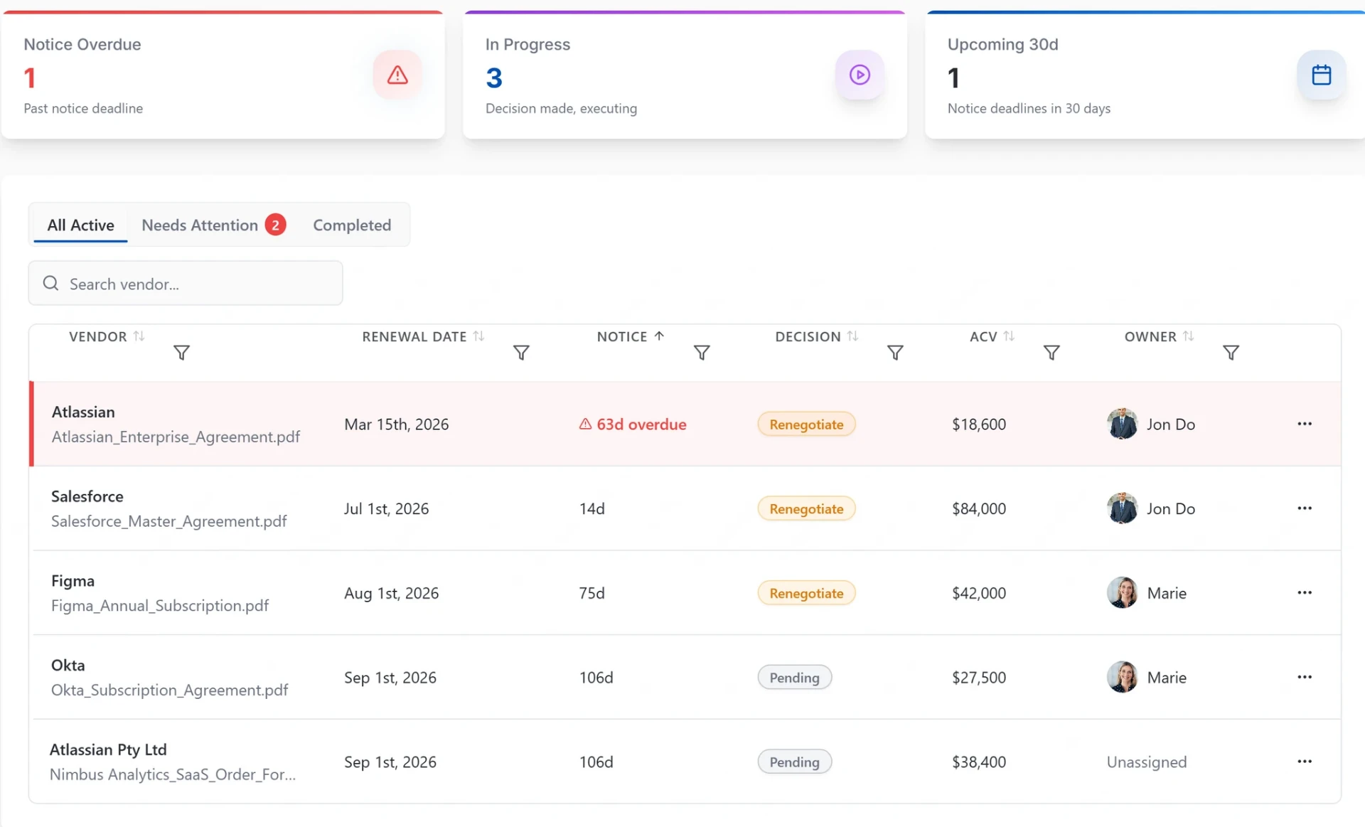Viewport: 1365px width, 827px height.
Task: Open the Salesforce row actions menu
Action: (1304, 508)
